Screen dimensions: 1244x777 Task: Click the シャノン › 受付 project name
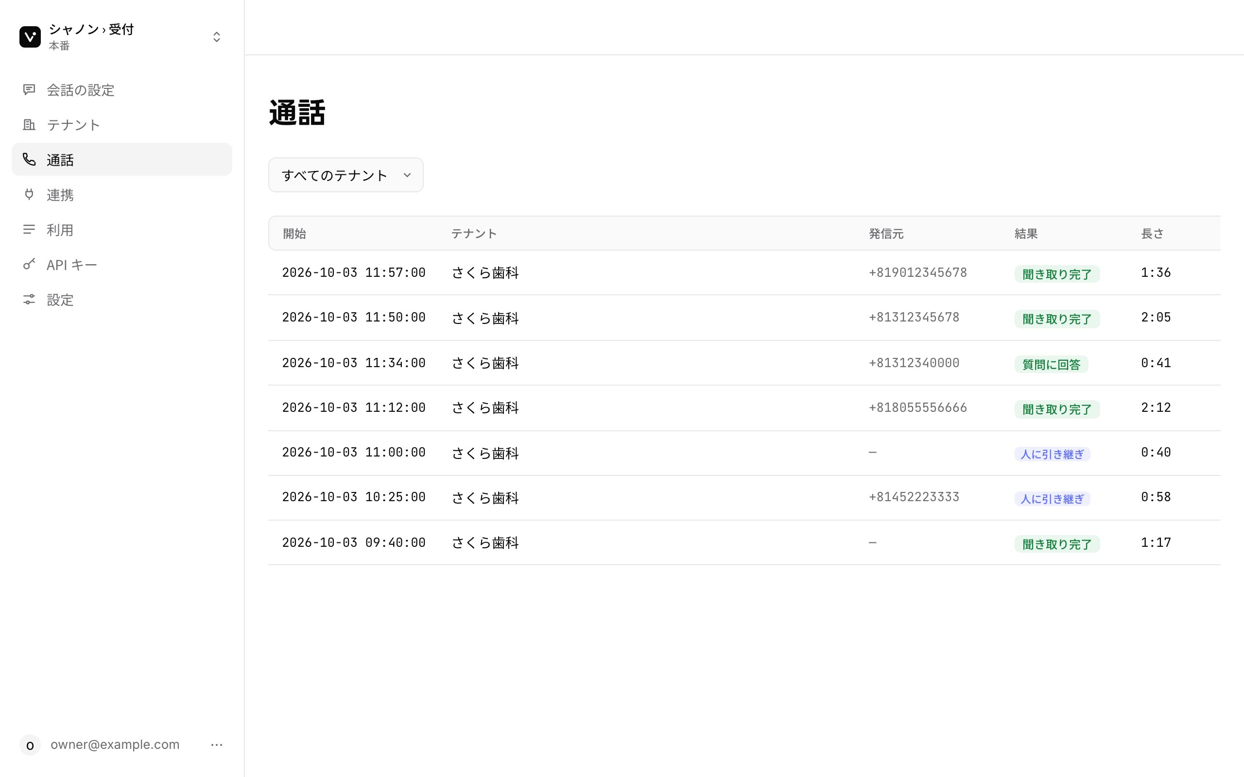[x=91, y=29]
